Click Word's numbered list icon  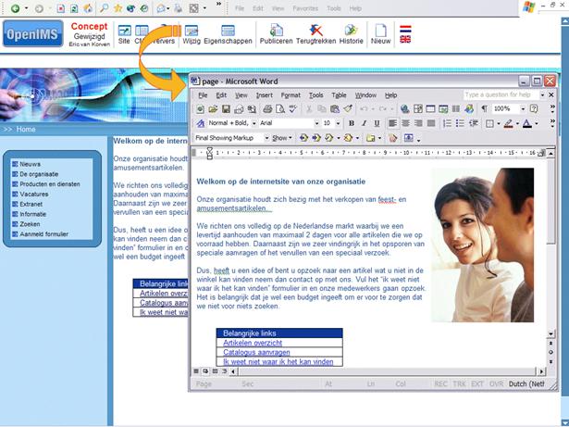(447, 123)
